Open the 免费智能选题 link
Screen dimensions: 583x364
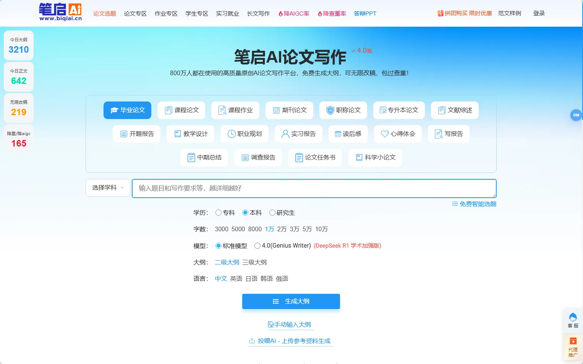pyautogui.click(x=474, y=204)
